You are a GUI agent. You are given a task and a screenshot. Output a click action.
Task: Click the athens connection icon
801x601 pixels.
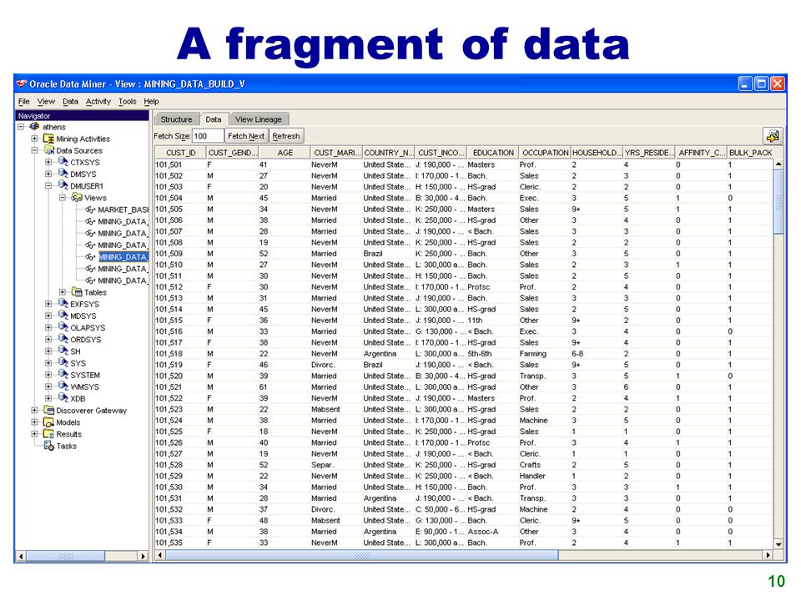pos(35,126)
